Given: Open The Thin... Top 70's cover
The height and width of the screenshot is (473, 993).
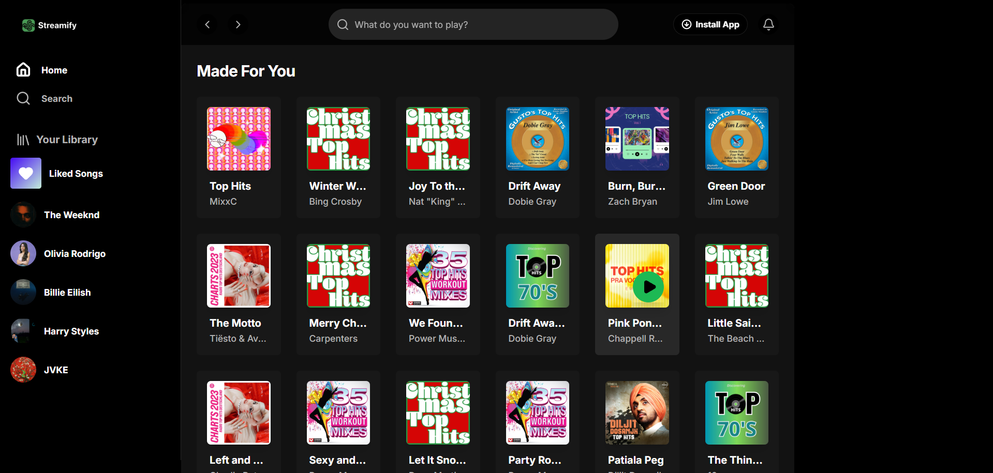Looking at the screenshot, I should pyautogui.click(x=737, y=413).
